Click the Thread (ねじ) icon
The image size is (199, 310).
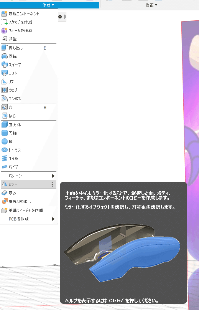point(4,116)
